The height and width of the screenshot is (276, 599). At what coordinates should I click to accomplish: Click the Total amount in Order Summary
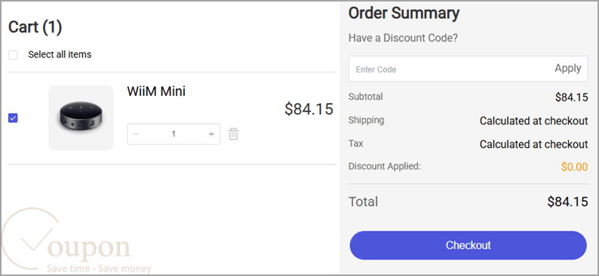[x=567, y=201]
